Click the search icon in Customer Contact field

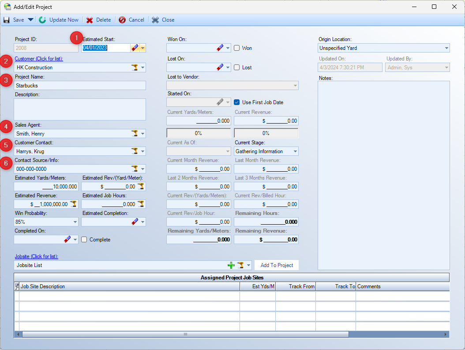point(135,151)
